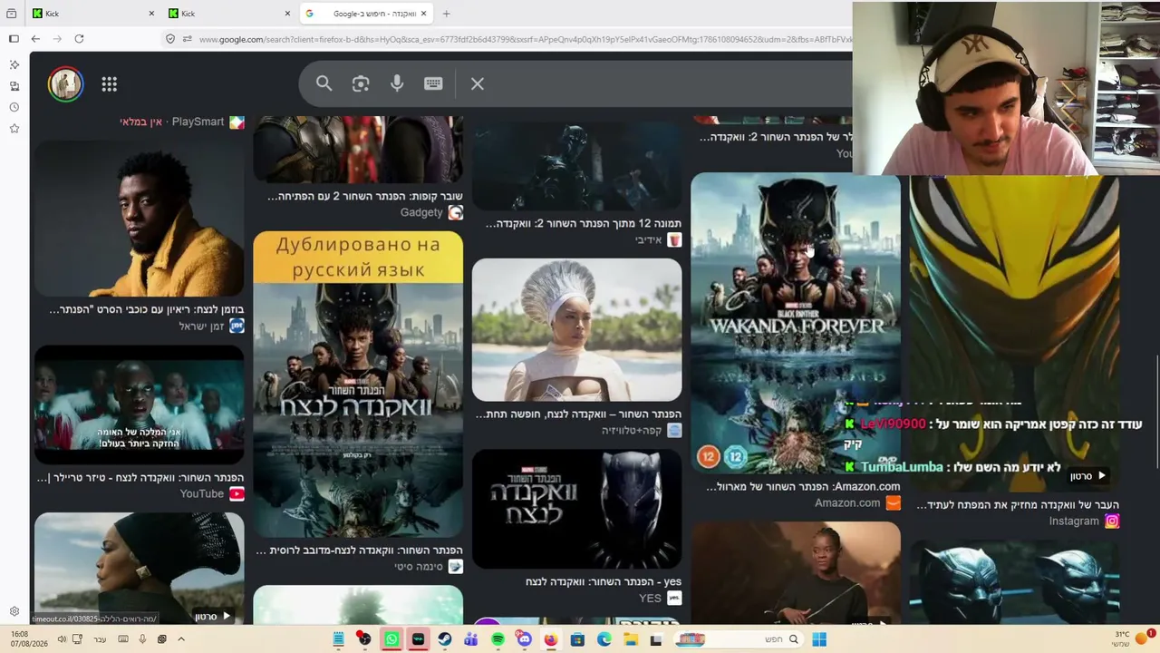This screenshot has height=653, width=1160.
Task: Open the white headdress queen image
Action: pos(576,329)
